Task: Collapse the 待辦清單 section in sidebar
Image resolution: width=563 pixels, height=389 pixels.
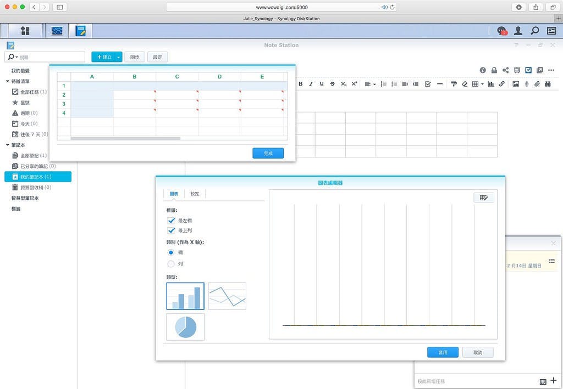Action: tap(8, 81)
